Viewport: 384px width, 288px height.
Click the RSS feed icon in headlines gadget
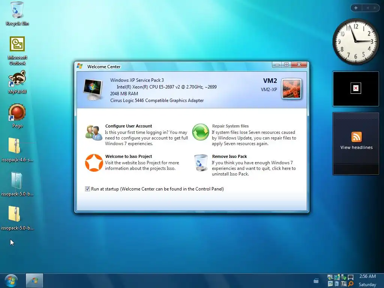(x=356, y=136)
